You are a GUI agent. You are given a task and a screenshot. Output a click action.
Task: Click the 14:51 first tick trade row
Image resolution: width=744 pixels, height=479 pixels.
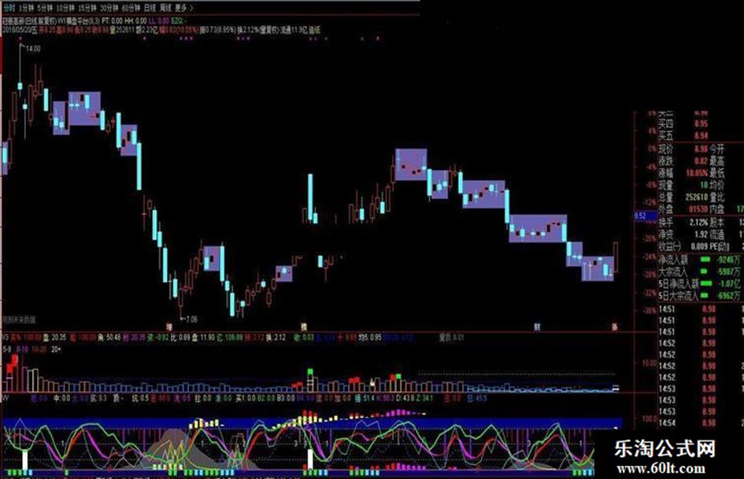tap(688, 309)
